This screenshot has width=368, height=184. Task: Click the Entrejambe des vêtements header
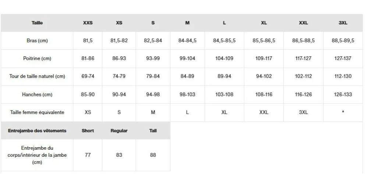click(x=37, y=131)
